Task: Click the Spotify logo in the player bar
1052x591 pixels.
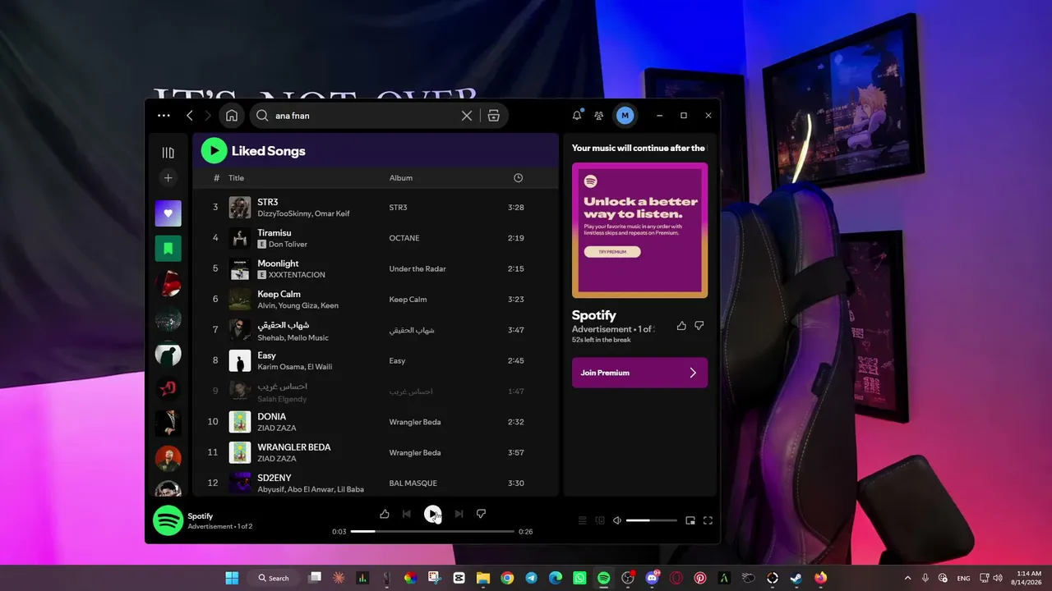Action: pos(168,520)
